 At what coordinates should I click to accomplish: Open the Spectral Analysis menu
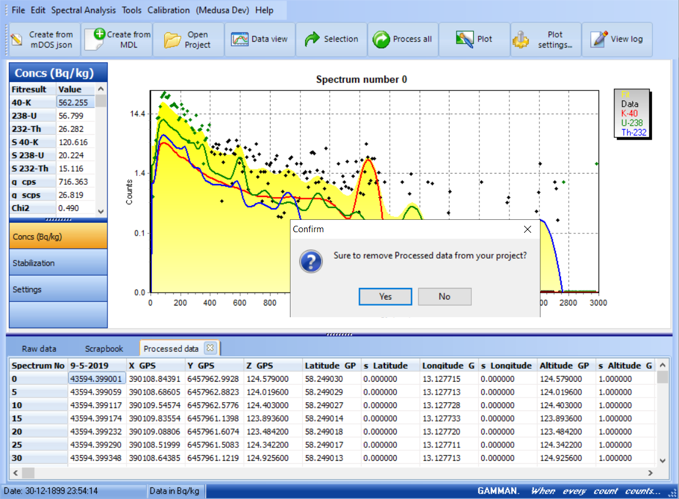point(84,10)
